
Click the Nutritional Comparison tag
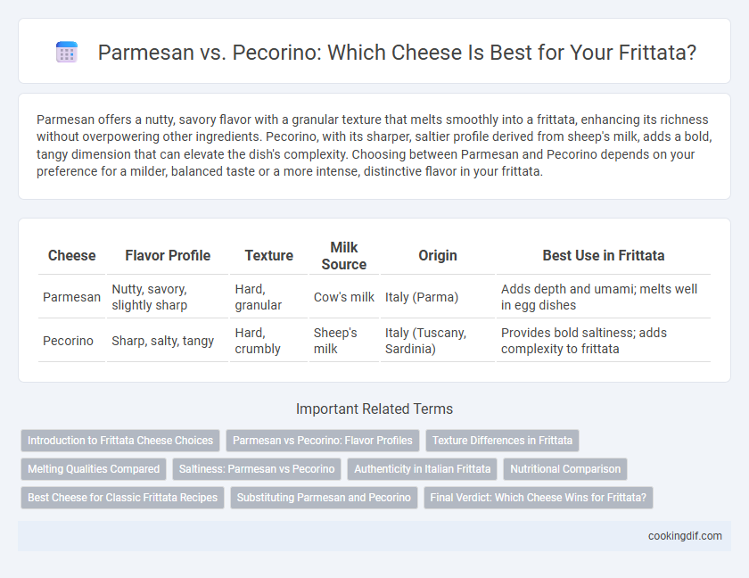pyautogui.click(x=565, y=469)
